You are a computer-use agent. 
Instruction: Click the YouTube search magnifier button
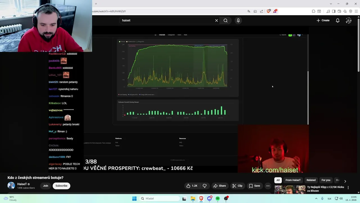226,20
